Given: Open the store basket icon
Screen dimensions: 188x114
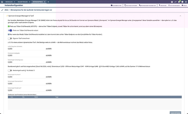Looking at the screenshot, I should coord(172,2).
